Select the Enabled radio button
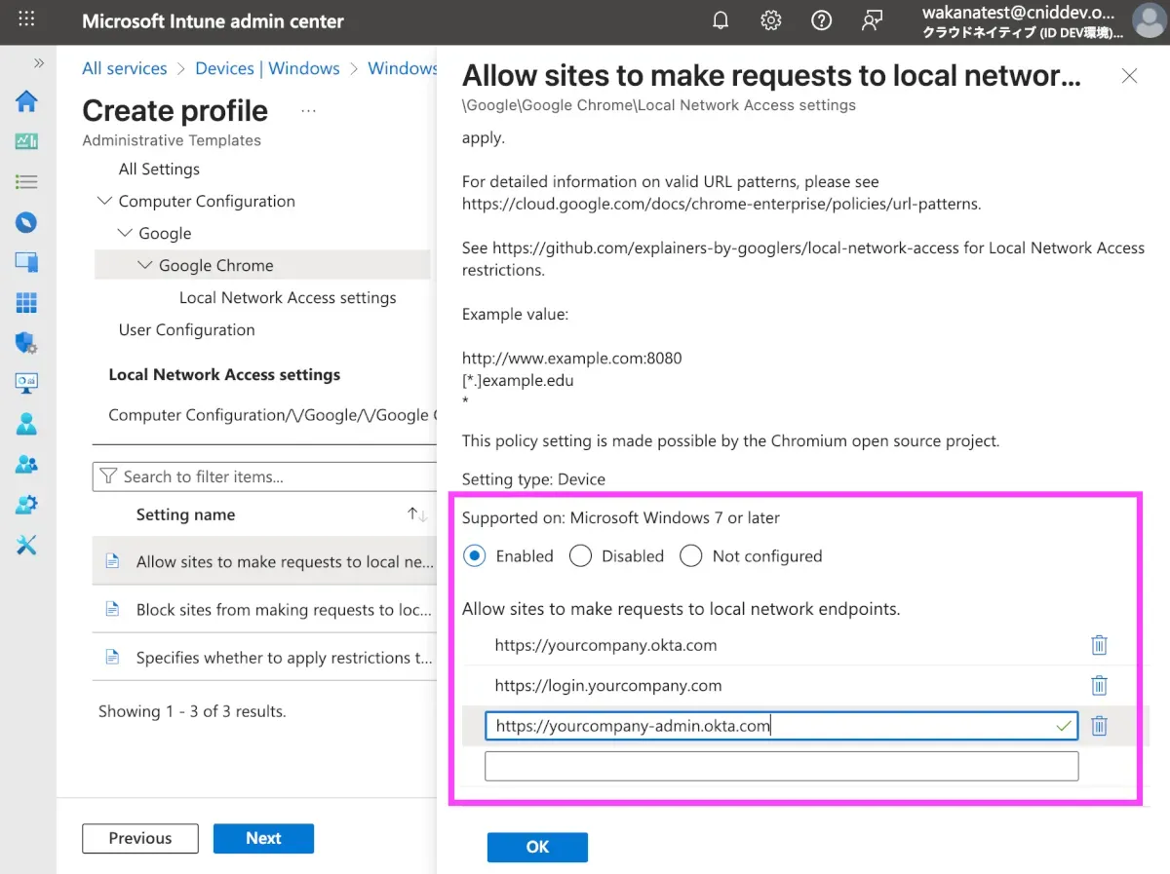The width and height of the screenshot is (1170, 874). click(475, 556)
